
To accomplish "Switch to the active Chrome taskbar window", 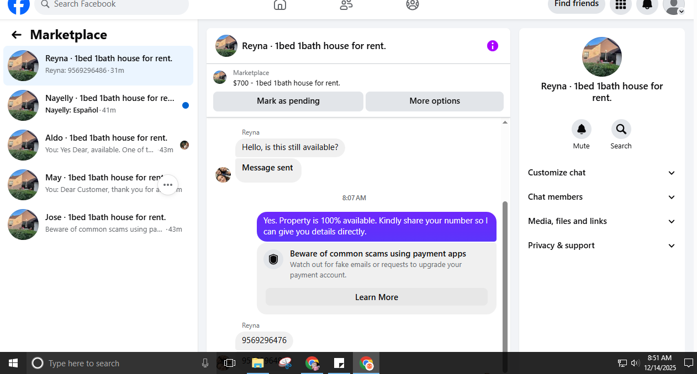I will click(x=366, y=363).
